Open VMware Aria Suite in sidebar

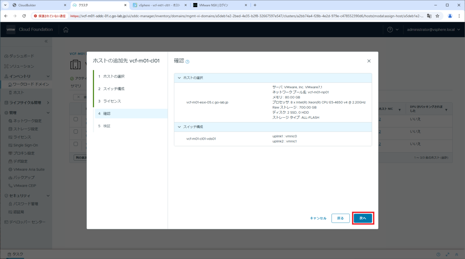pyautogui.click(x=26, y=169)
